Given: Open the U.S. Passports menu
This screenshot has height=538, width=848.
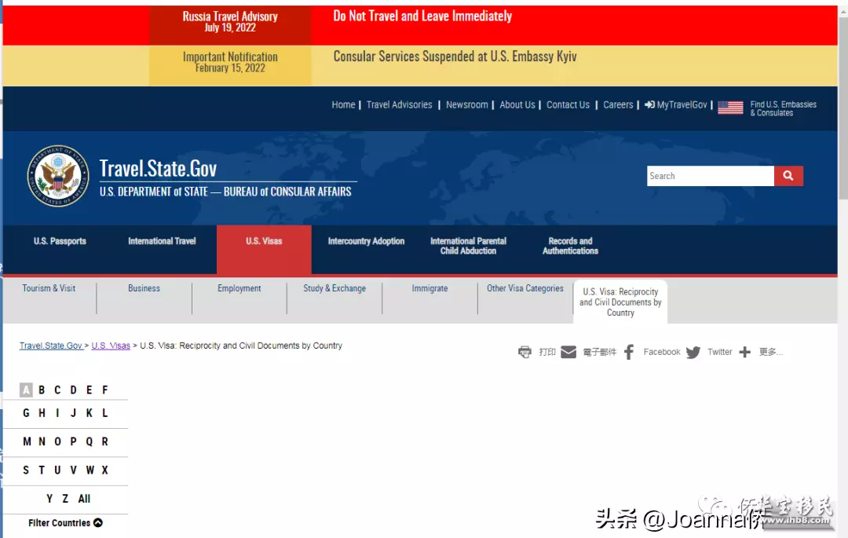Looking at the screenshot, I should 60,241.
